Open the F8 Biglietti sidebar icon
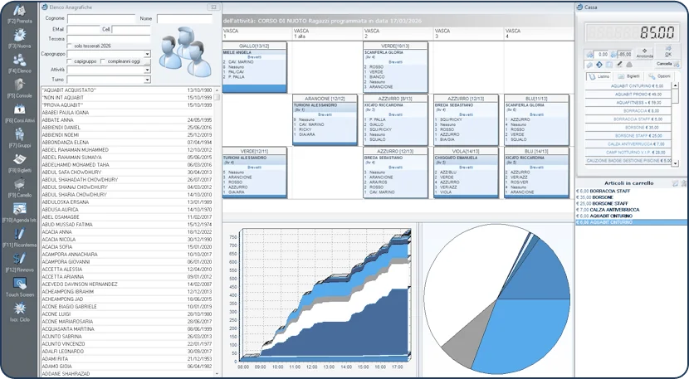This screenshot has height=379, width=689. [x=19, y=159]
